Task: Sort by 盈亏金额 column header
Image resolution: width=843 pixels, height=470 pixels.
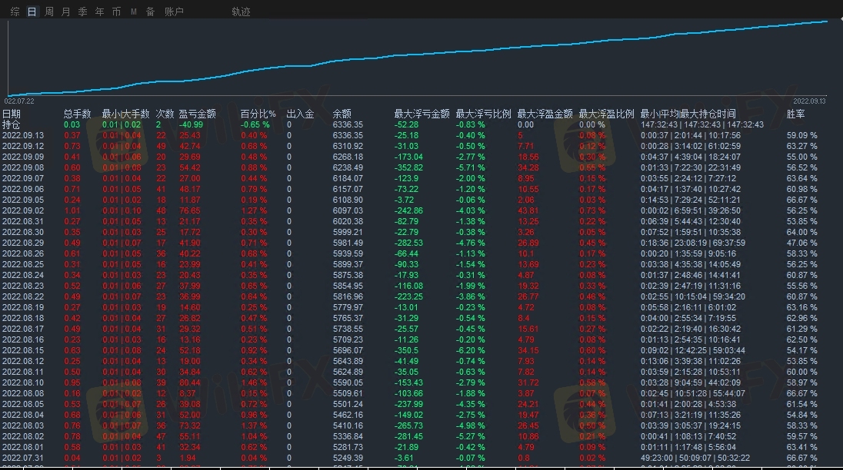Action: point(197,114)
